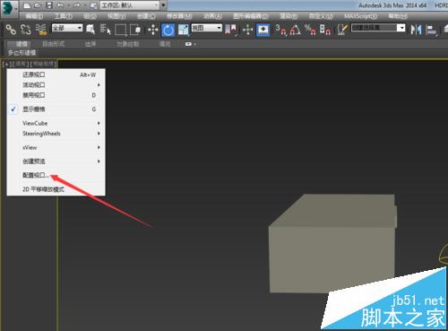Select the gray box object in the viewport
Image resolution: width=448 pixels, height=331 pixels.
click(332, 245)
